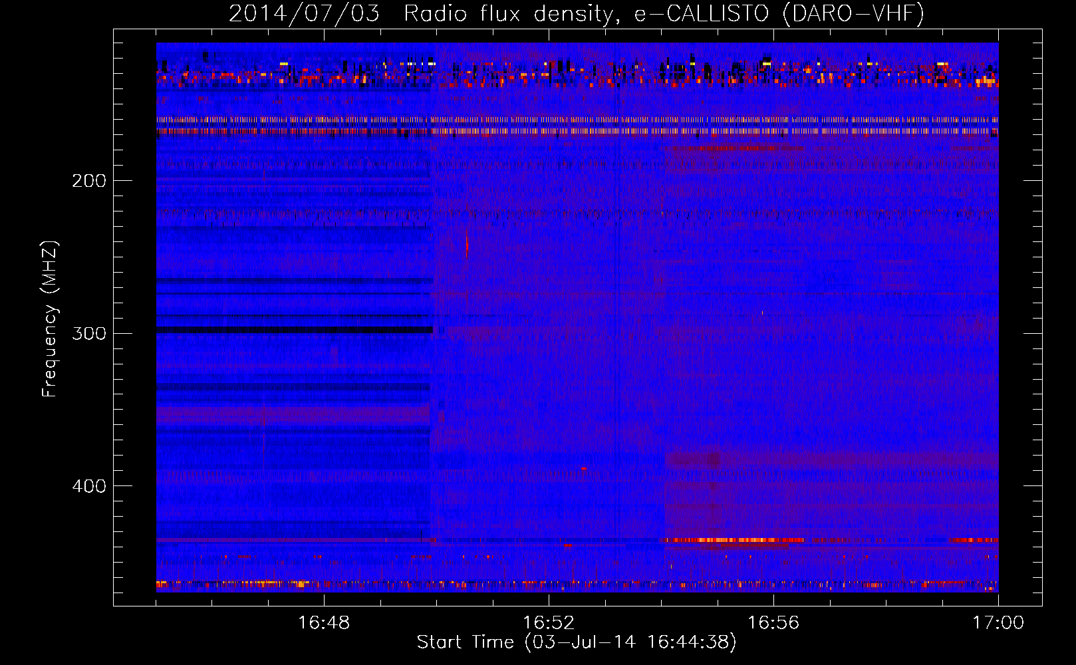Click the 'Frequency (MHZ)' axis label
This screenshot has width=1076, height=665.
click(50, 319)
